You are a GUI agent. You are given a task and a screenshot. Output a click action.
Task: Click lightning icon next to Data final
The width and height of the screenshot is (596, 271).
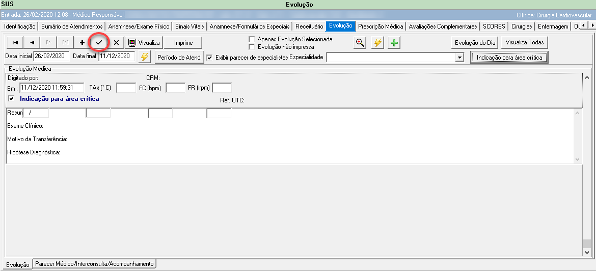click(x=145, y=57)
